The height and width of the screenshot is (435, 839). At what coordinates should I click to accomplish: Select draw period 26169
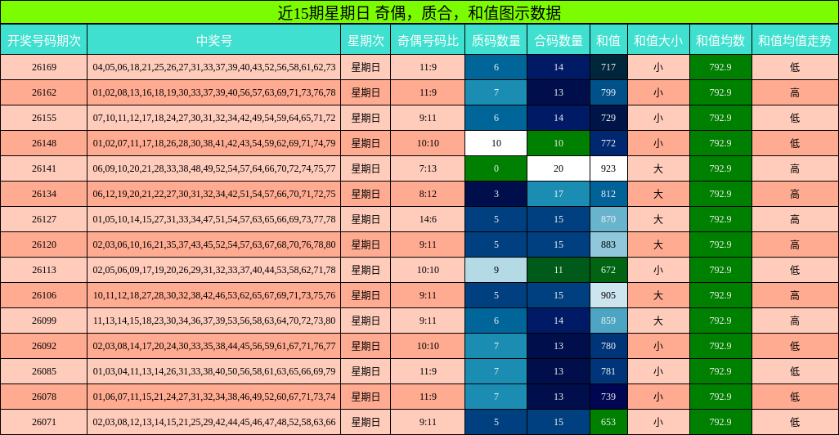tap(44, 67)
